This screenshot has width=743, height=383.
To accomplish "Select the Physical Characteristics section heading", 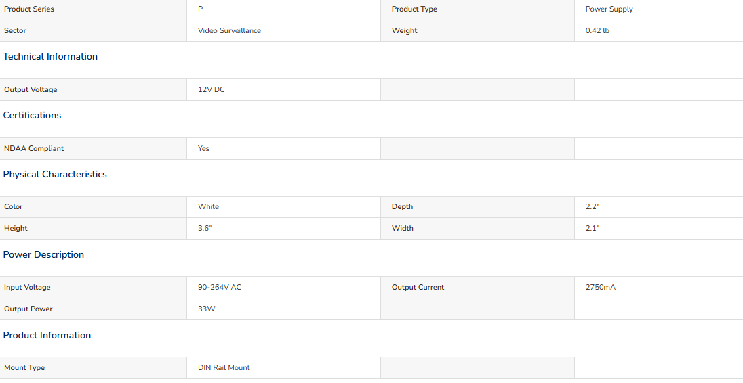I will point(55,174).
